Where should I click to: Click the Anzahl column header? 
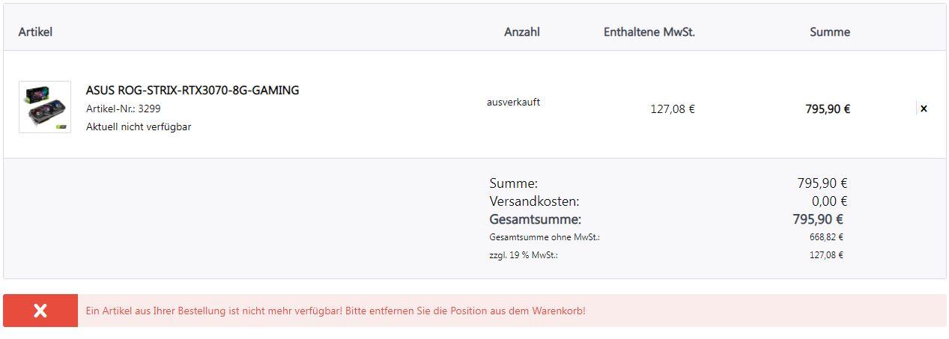(522, 32)
